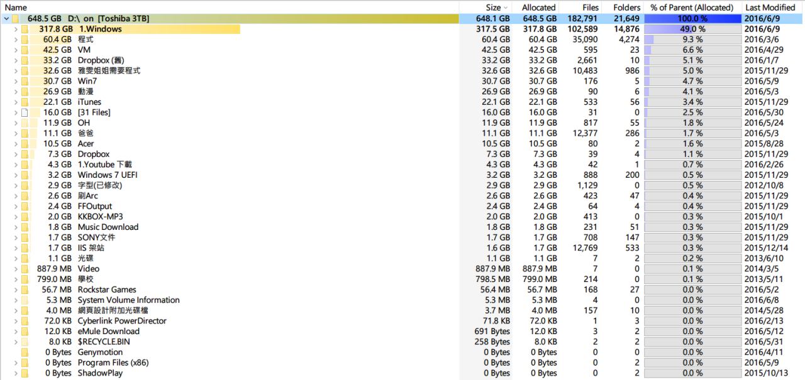Click the Dropbox (舊) folder icon

[24, 60]
